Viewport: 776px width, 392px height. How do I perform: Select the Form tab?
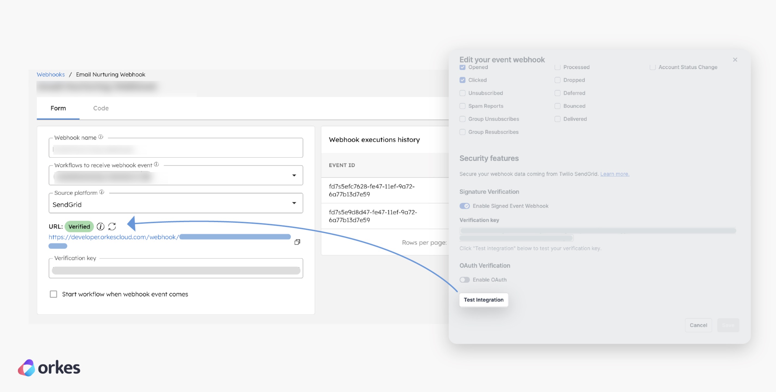(58, 108)
